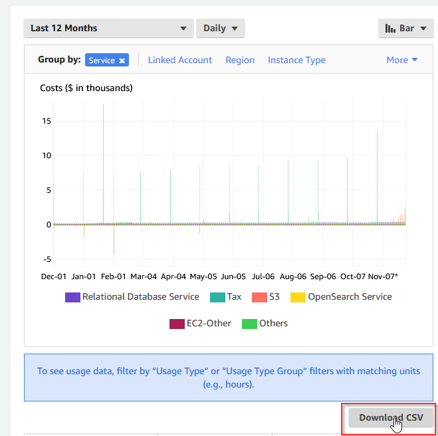This screenshot has width=438, height=436.
Task: Click the OpenSearch Service legend label
Action: 350,296
